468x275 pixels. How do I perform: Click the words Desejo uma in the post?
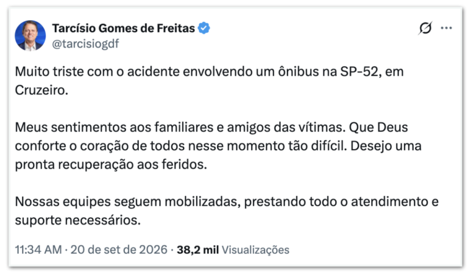pyautogui.click(x=386, y=146)
